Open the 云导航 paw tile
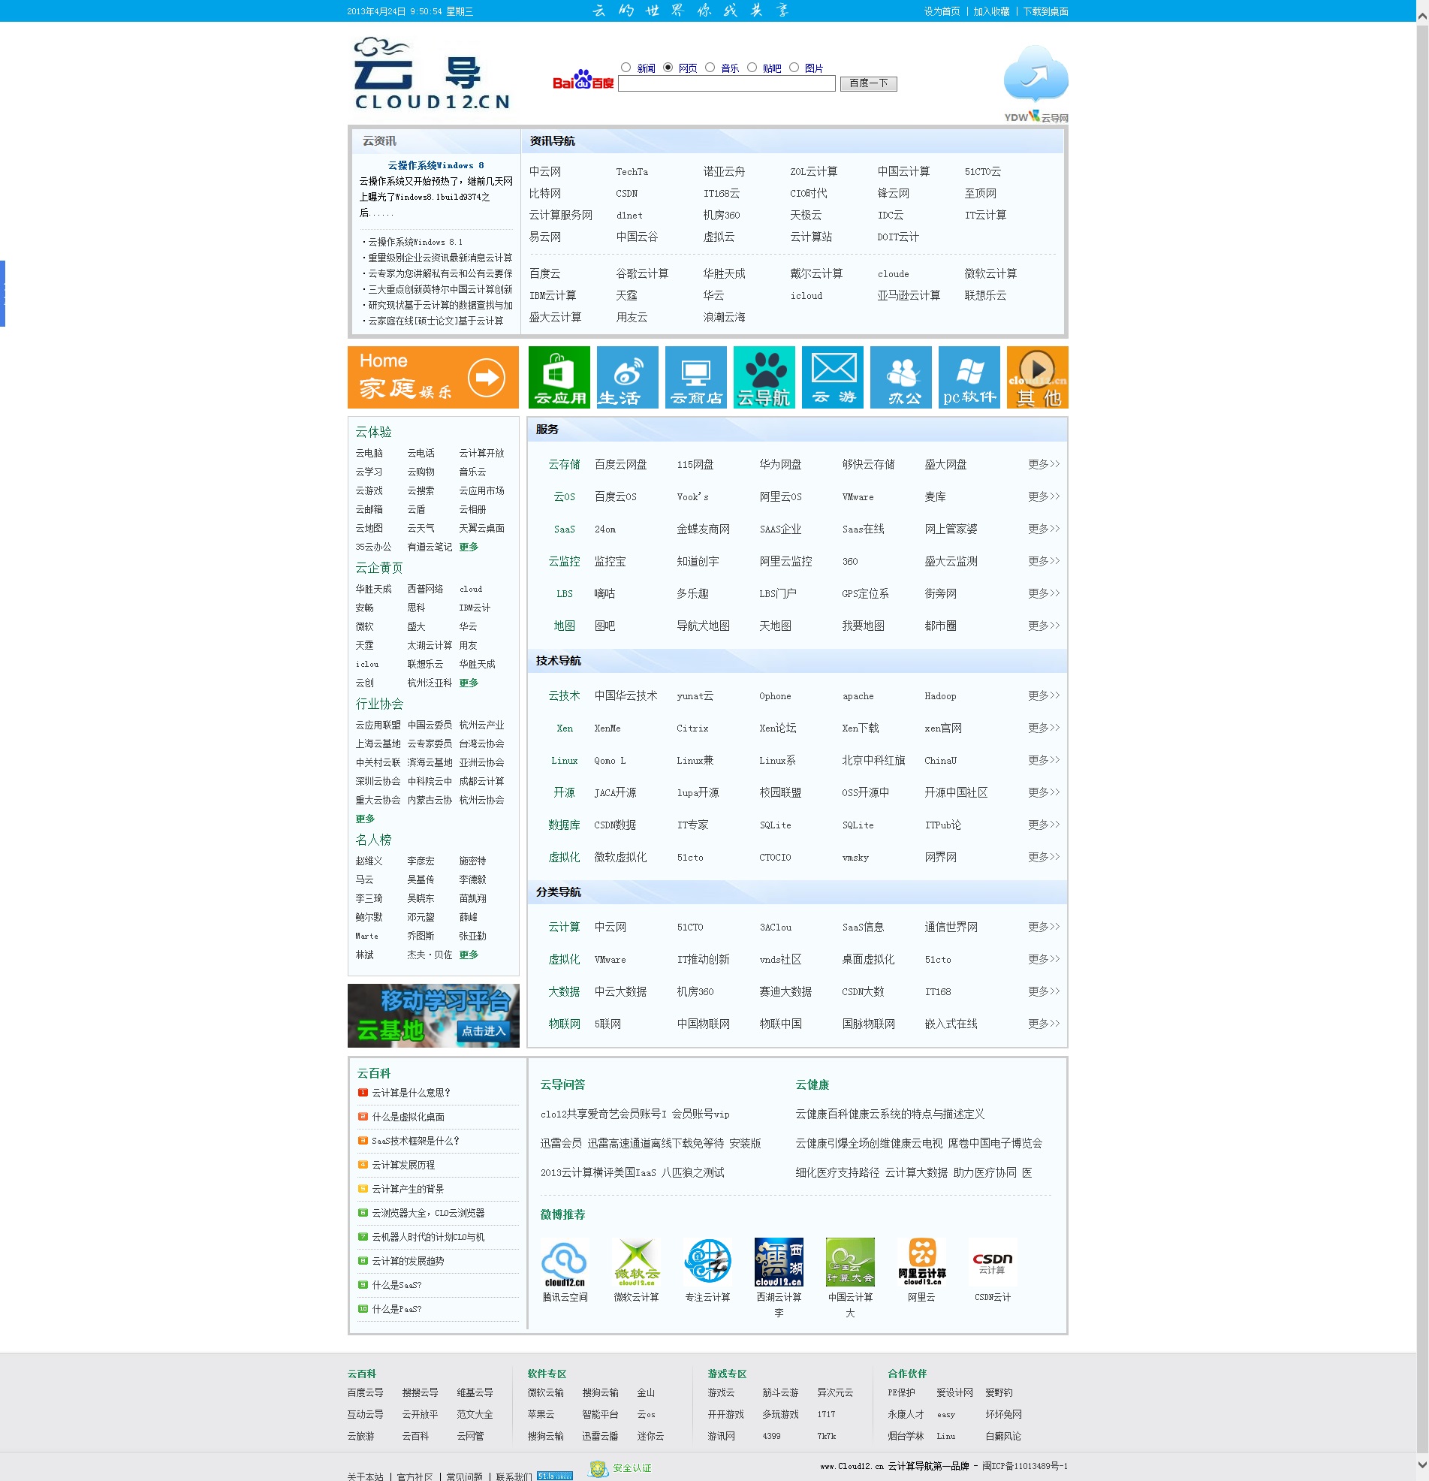This screenshot has height=1481, width=1429. pos(764,377)
